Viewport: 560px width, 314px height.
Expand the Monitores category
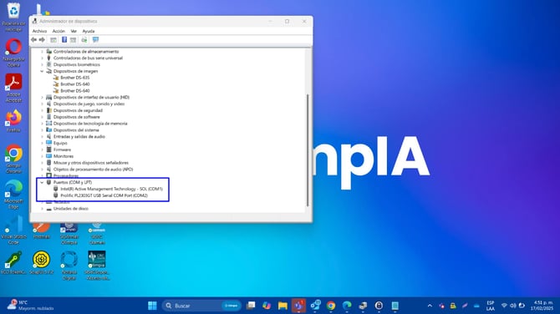(x=42, y=156)
